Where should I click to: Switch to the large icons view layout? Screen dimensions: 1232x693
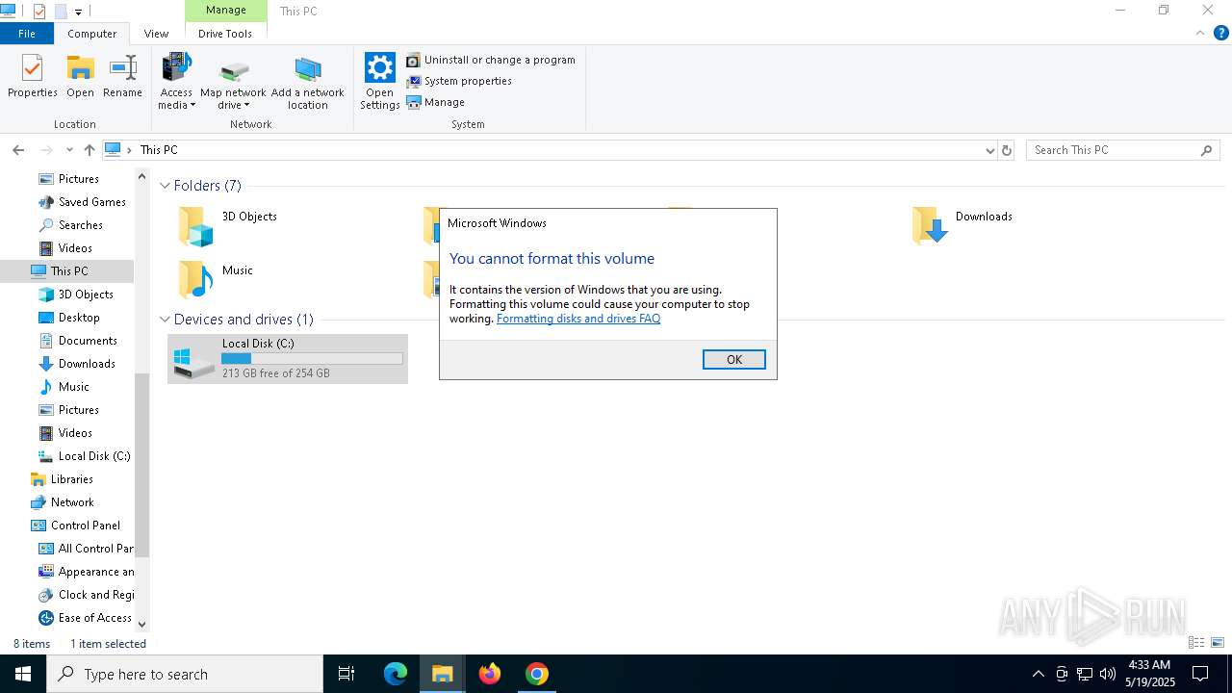tap(1218, 643)
